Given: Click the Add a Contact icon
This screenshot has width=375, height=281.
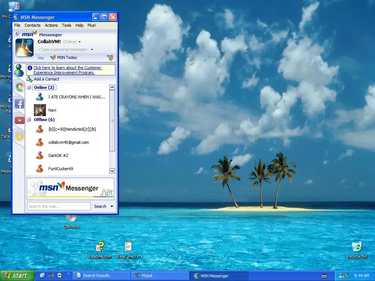Looking at the screenshot, I should point(29,79).
